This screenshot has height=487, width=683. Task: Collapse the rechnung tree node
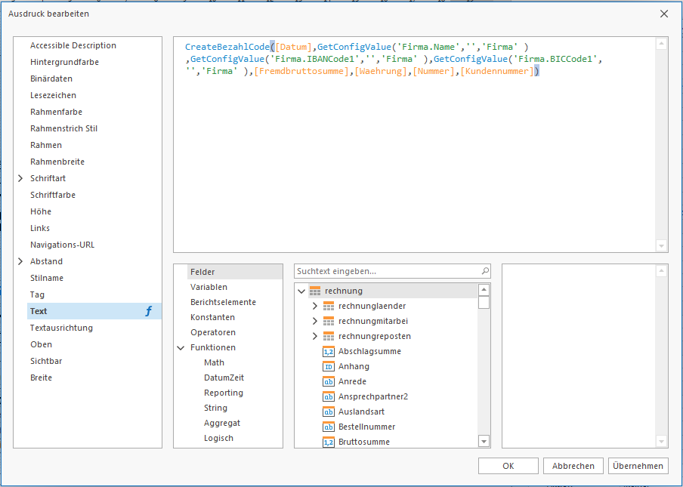301,291
